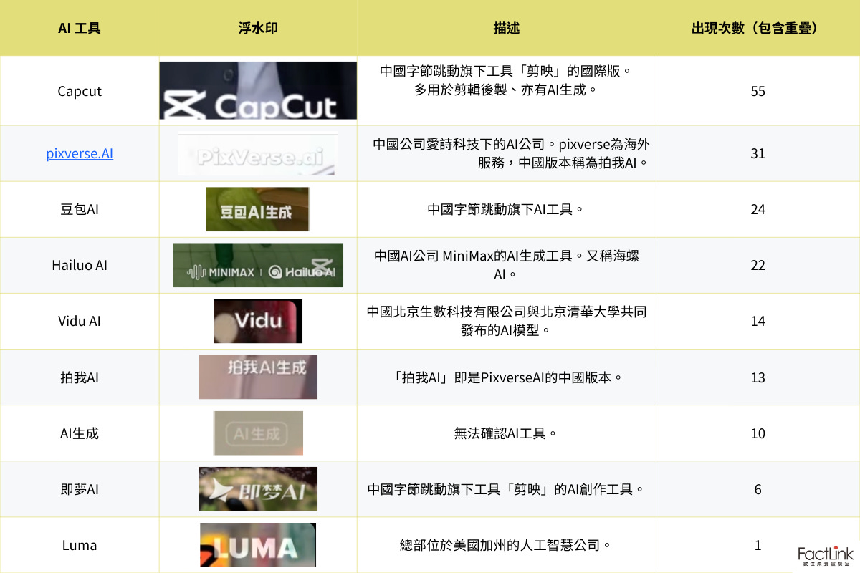
Task: Click the description 中國字節跳動旗下AI工具
Action: tap(507, 209)
